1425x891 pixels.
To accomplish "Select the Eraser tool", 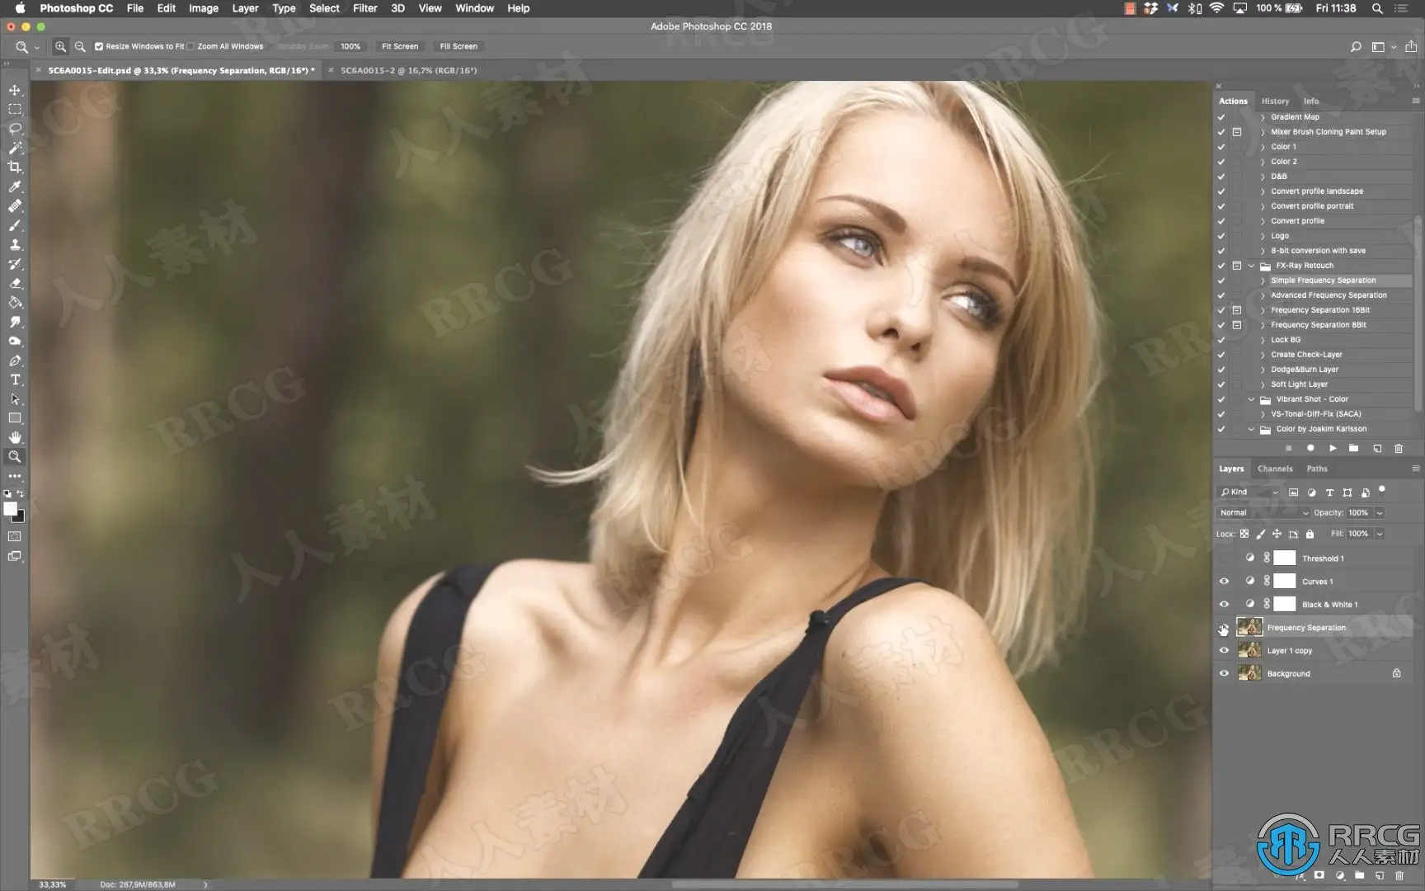I will [x=15, y=283].
